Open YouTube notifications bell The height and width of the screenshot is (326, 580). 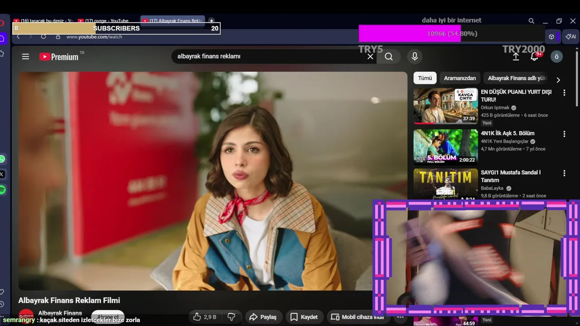click(535, 57)
